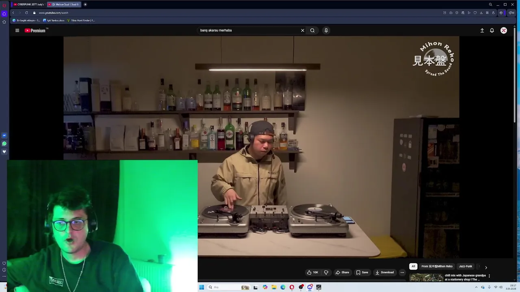Viewport: 520px width, 292px height.
Task: Select the All filter chip
Action: pos(413,266)
